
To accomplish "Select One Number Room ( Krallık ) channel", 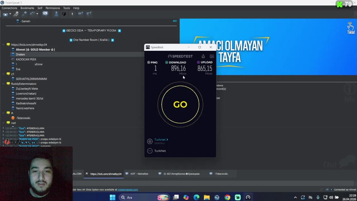I will click(x=91, y=40).
